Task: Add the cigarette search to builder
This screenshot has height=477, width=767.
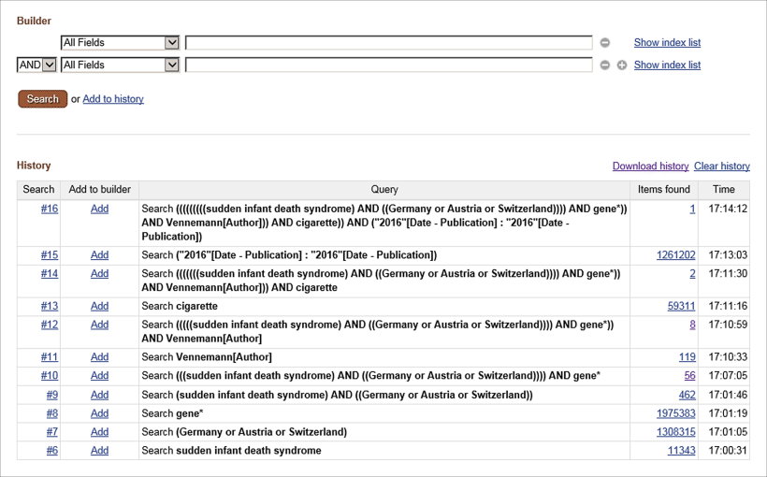Action: pyautogui.click(x=100, y=306)
